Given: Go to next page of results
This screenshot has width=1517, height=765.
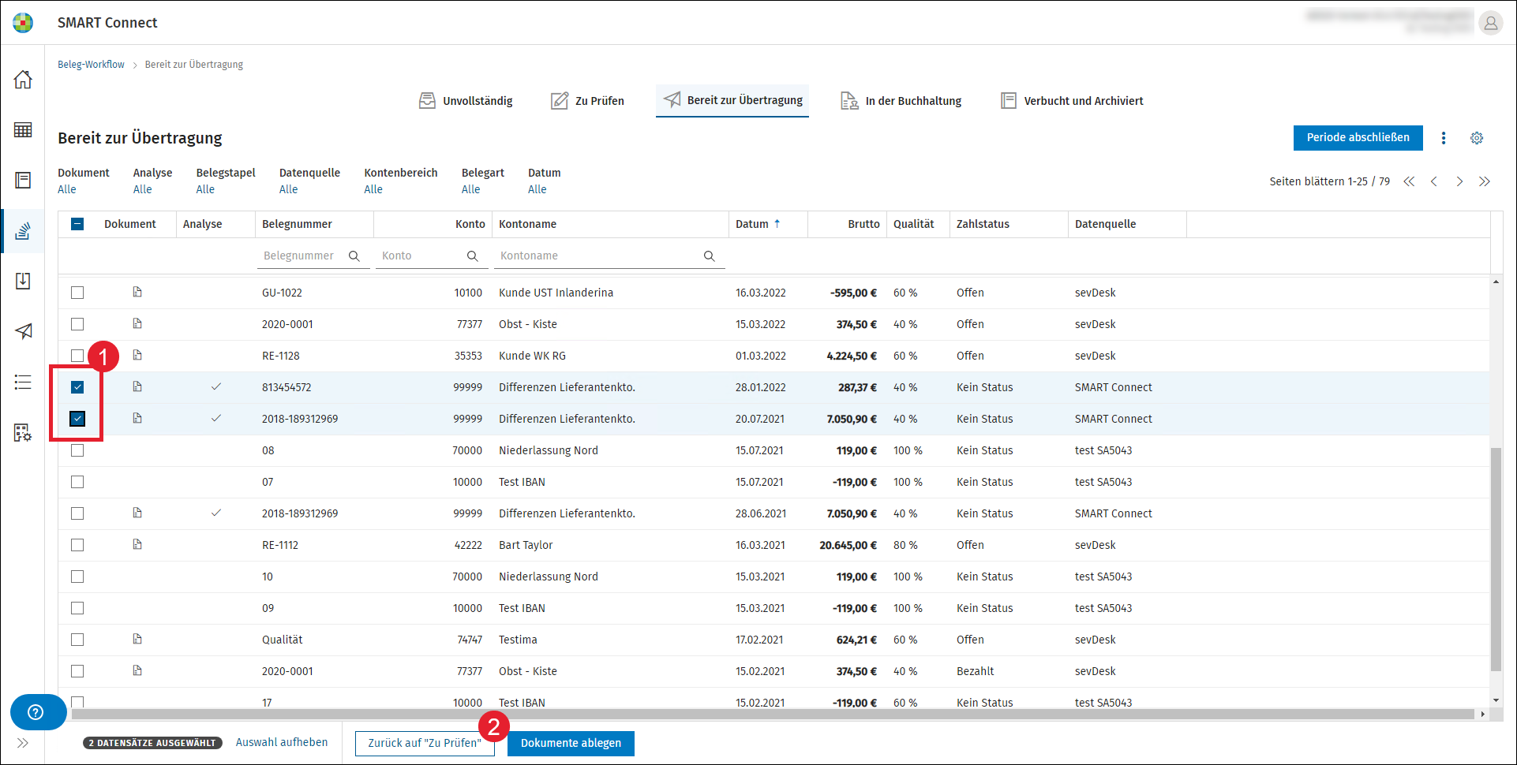Looking at the screenshot, I should click(1459, 181).
